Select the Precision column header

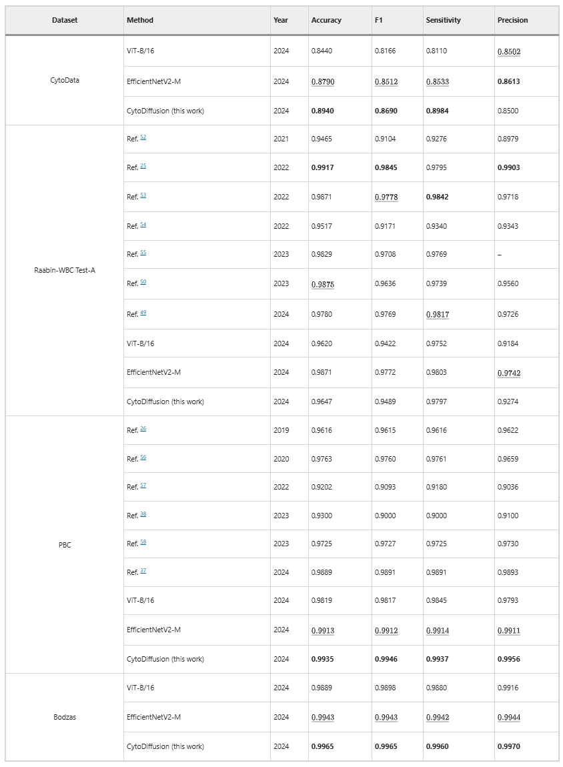pyautogui.click(x=512, y=21)
